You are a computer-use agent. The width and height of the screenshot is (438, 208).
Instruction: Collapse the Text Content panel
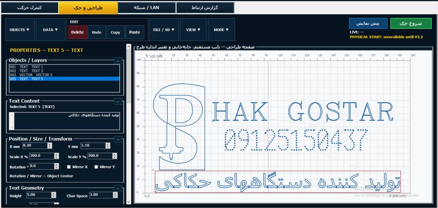118,102
